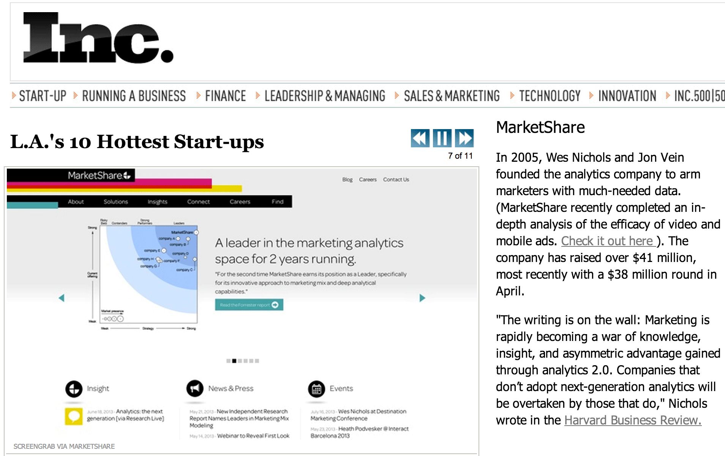Click the News & Press megaphone icon
The image size is (725, 456).
(195, 388)
